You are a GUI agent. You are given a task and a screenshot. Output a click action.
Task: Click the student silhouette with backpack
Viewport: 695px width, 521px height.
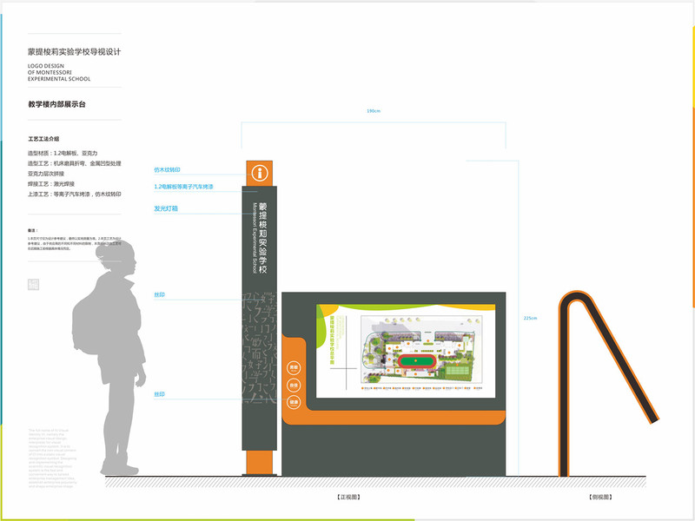click(109, 357)
